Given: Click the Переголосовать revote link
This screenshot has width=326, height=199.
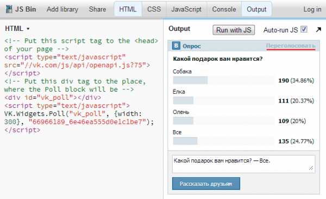Looking at the screenshot, I should point(291,46).
